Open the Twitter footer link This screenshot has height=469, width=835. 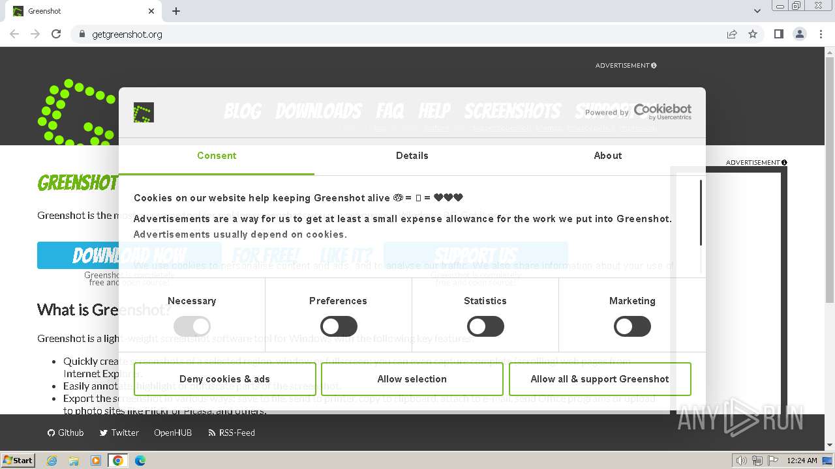point(119,433)
